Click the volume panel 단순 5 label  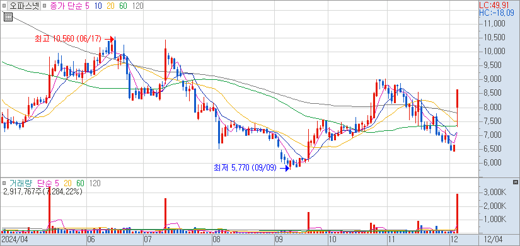tap(48, 183)
